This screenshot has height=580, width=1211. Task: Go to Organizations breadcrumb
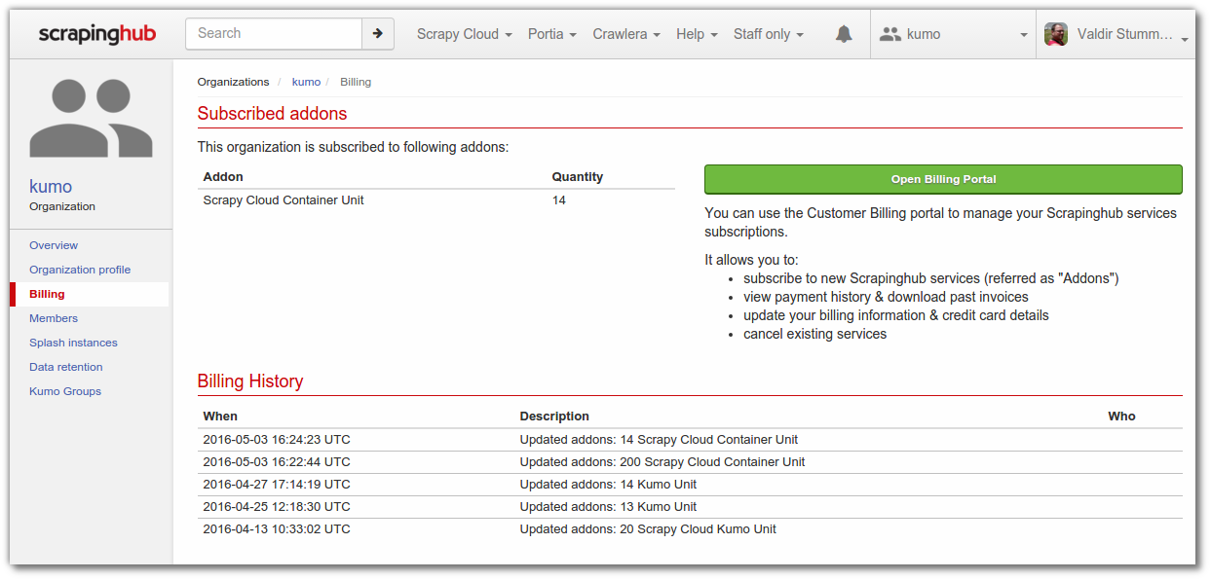point(233,82)
